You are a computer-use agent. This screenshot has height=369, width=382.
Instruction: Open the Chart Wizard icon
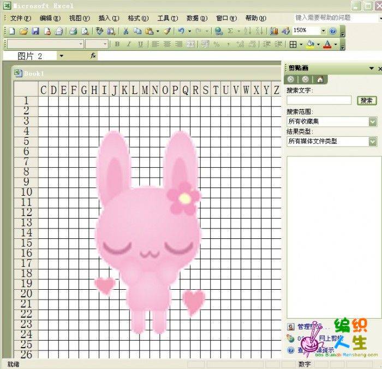click(x=274, y=31)
